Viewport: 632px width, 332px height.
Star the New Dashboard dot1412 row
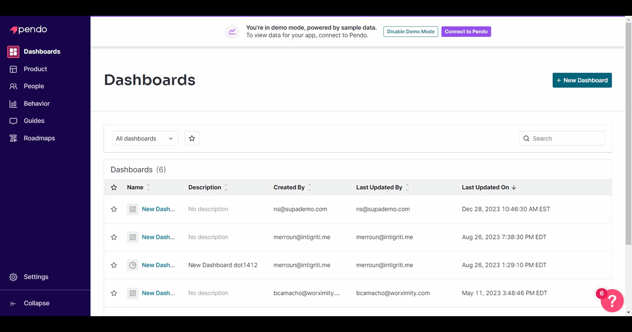[114, 265]
